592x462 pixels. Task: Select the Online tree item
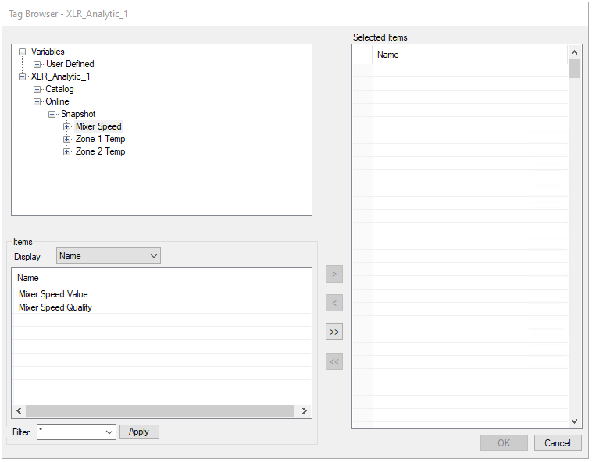[57, 101]
